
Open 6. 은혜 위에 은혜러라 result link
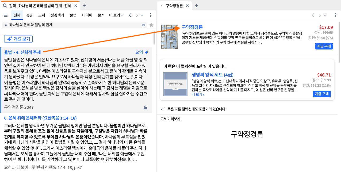click(x=40, y=118)
